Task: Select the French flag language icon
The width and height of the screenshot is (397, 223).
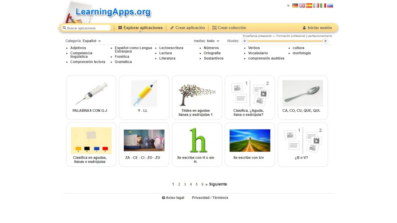Action: (316, 6)
